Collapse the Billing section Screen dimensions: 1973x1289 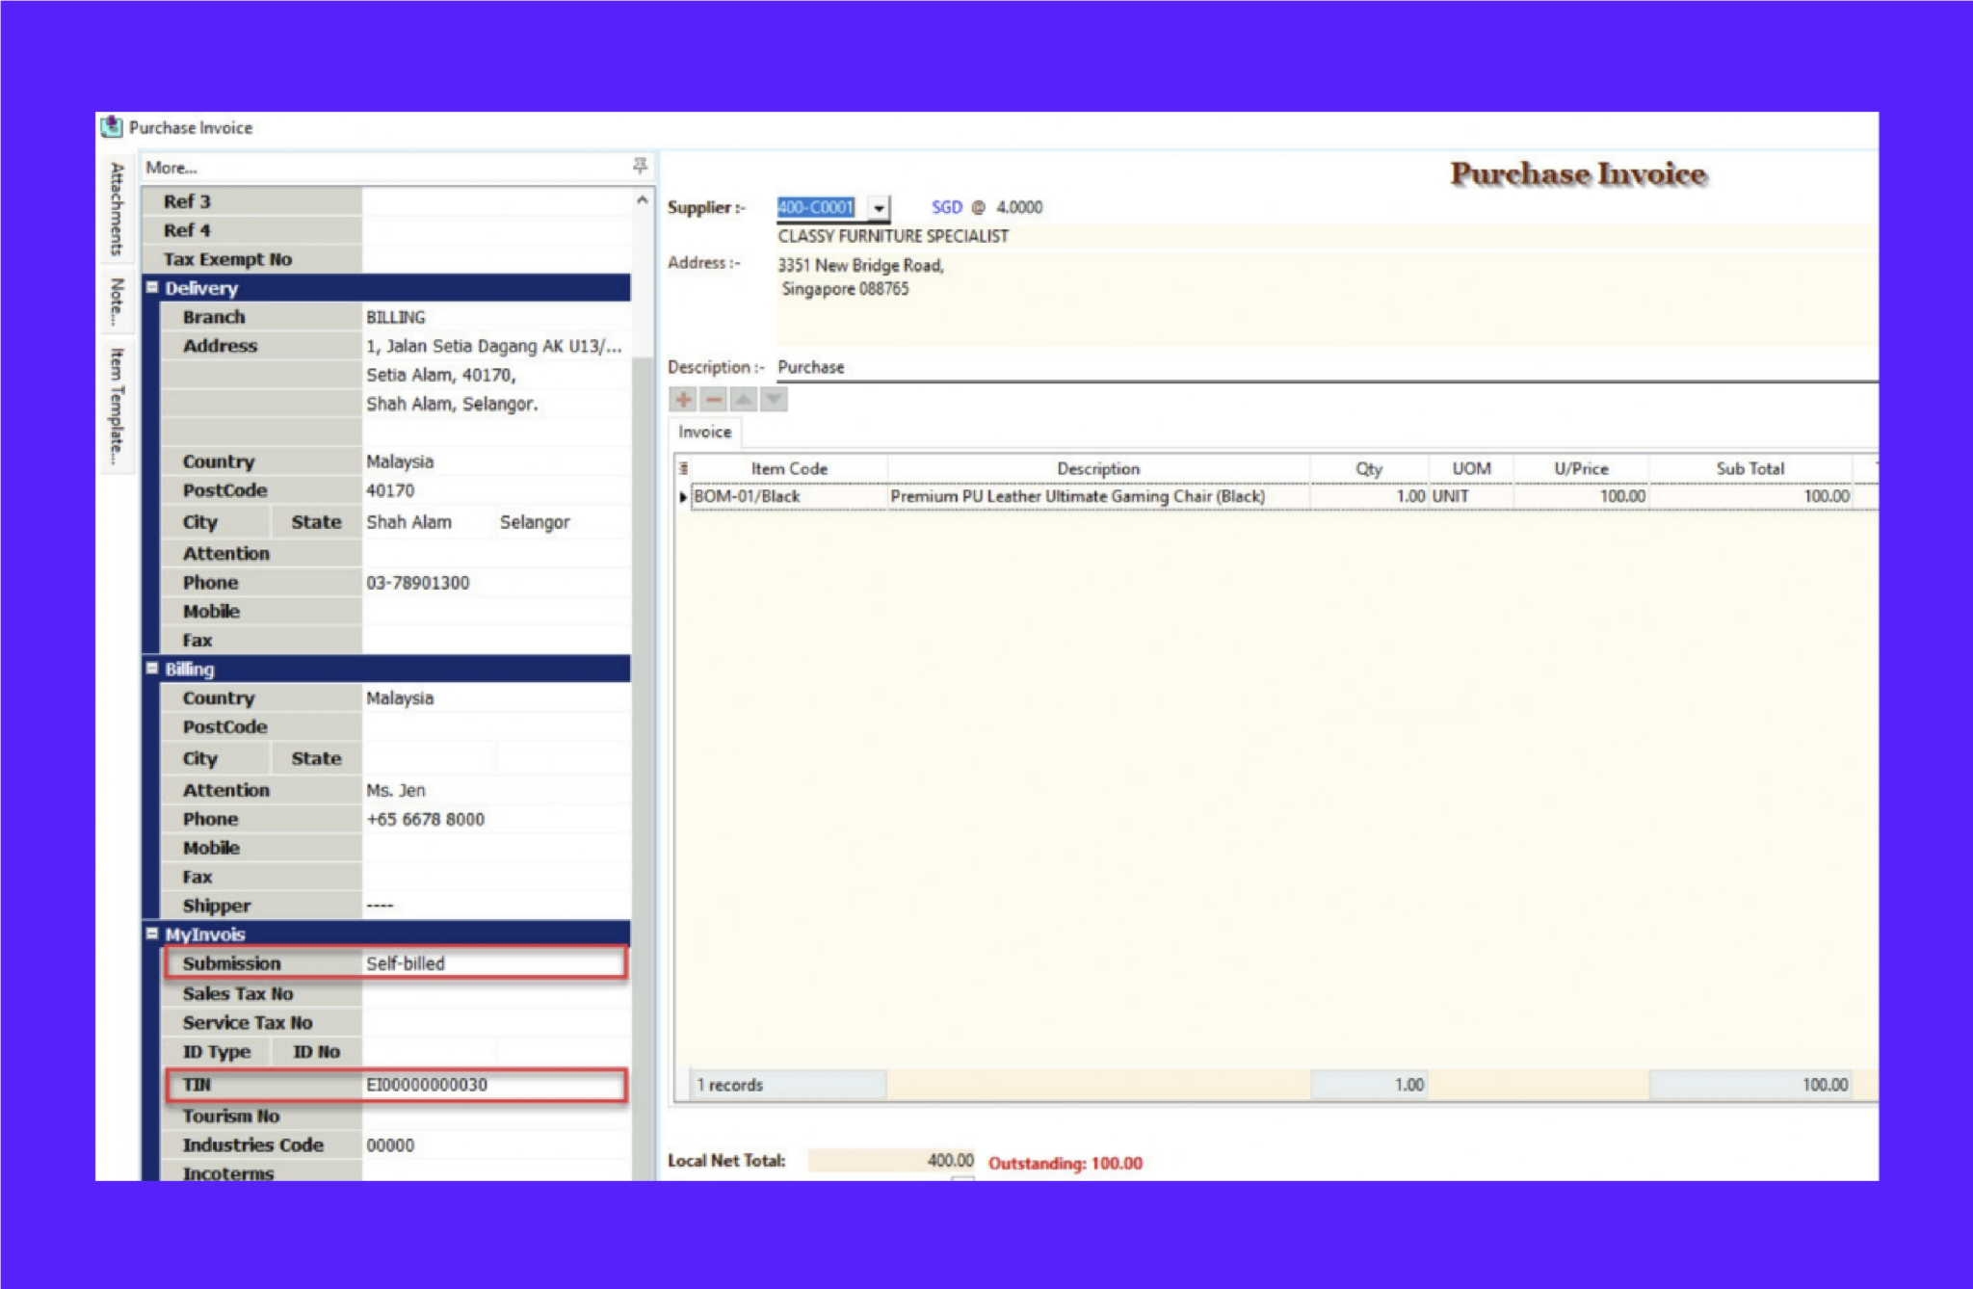[x=151, y=669]
